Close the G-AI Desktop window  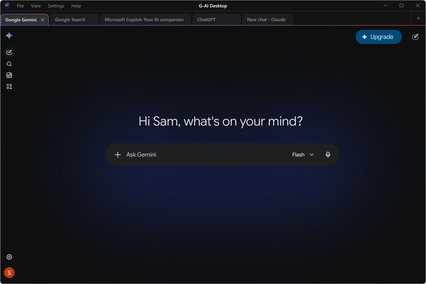pyautogui.click(x=418, y=5)
